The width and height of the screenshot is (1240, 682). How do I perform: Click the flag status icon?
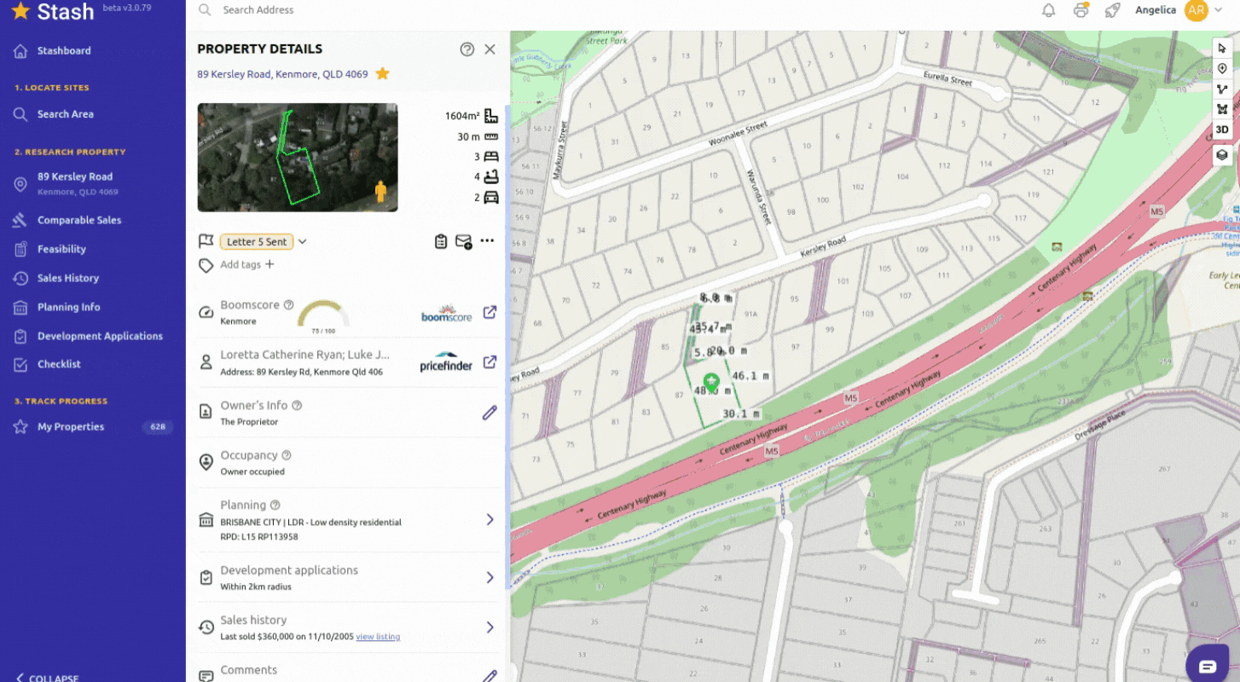(x=206, y=241)
